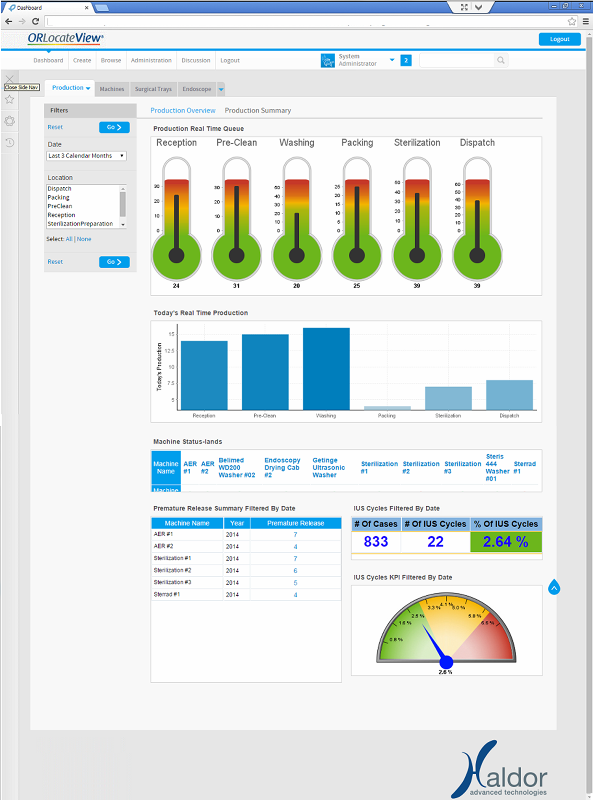This screenshot has width=593, height=800.
Task: Click the Washing thermometer gauge
Action: pyautogui.click(x=297, y=218)
